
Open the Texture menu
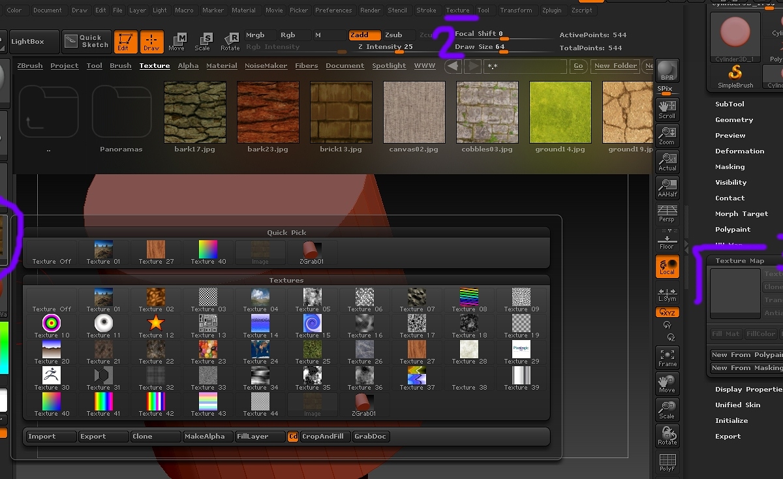tap(457, 10)
